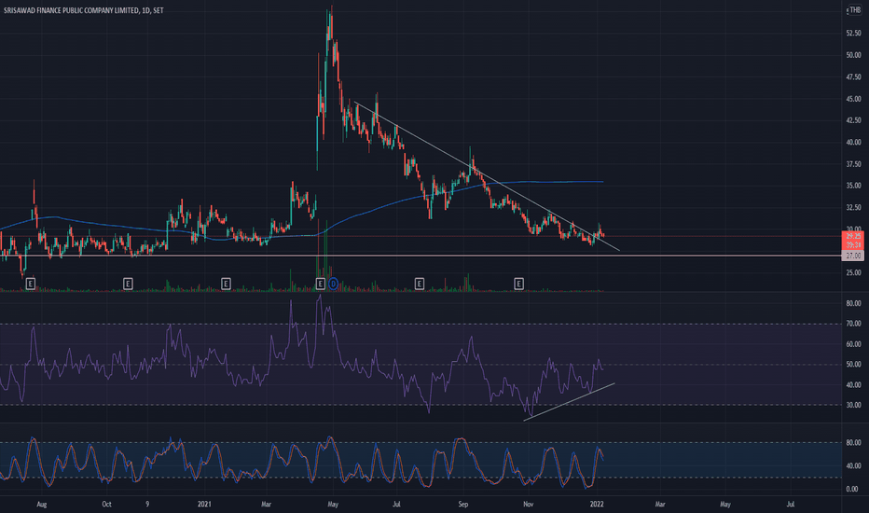The image size is (869, 513).
Task: Click the 70.00 level on the RSI scale
Action: (x=853, y=324)
